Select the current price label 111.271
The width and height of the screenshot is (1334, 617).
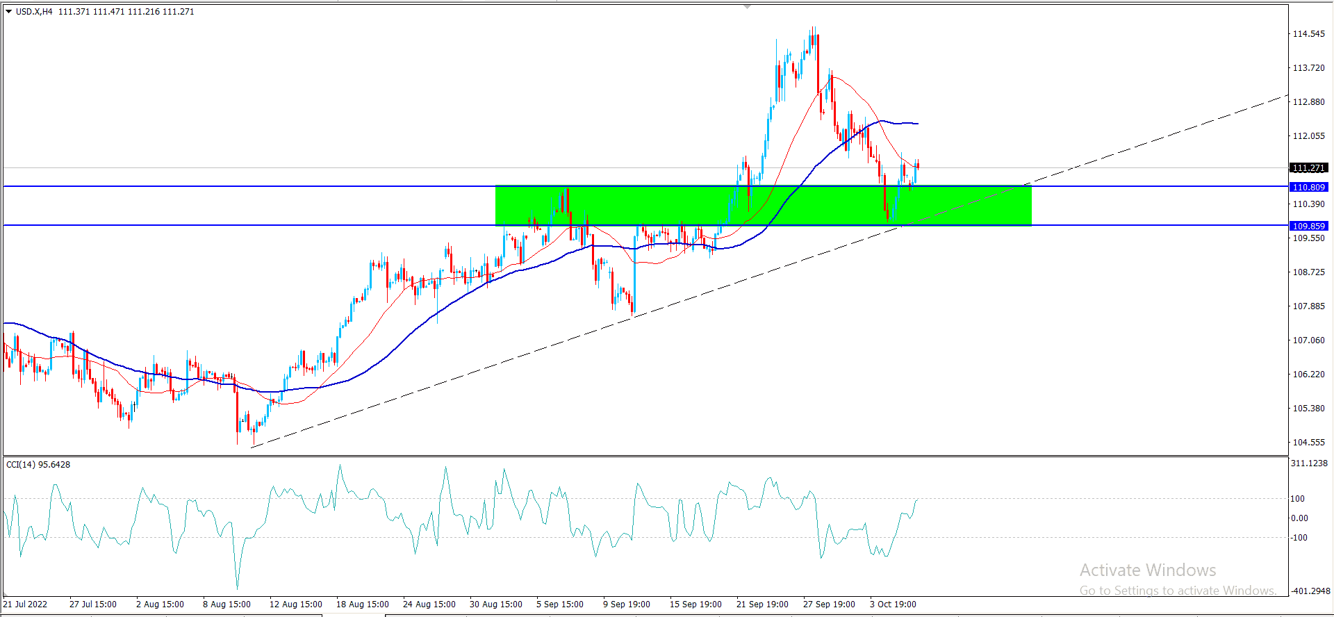point(1308,168)
